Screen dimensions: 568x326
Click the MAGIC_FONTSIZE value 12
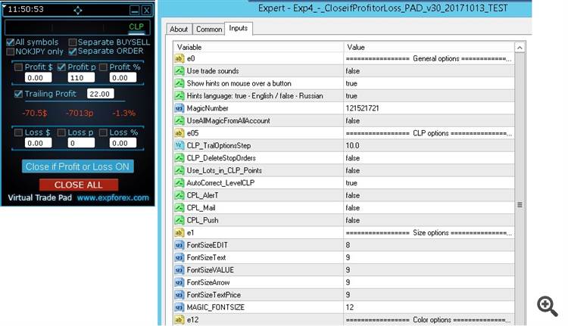point(350,308)
